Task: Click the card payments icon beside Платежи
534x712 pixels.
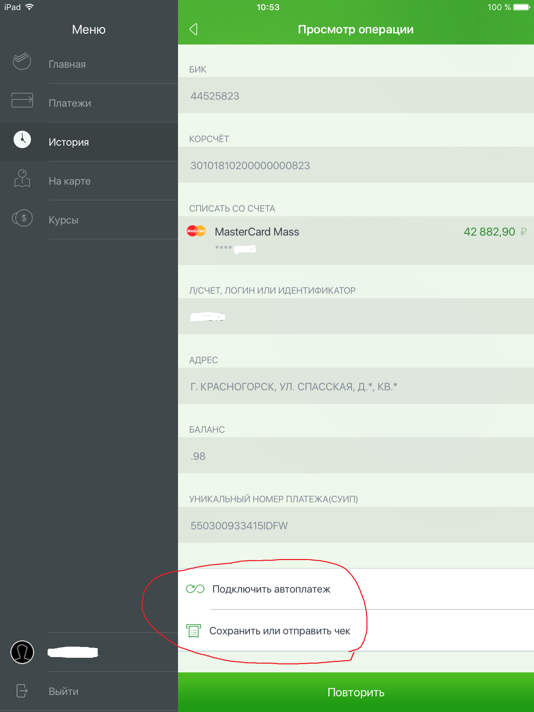Action: coord(22,100)
